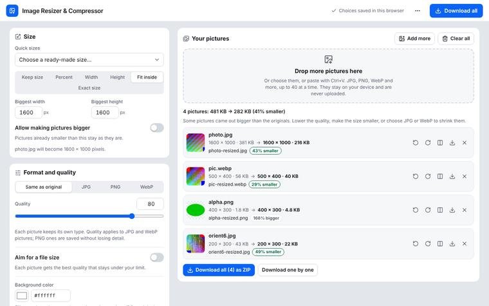The image size is (489, 306).
Task: Enable Aim for a file size switch
Action: 156,257
